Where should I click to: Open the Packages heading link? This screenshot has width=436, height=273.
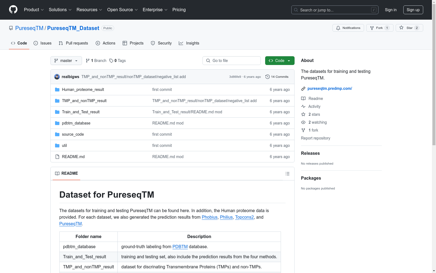(x=311, y=178)
